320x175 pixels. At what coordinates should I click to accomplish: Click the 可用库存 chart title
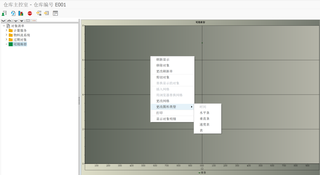click(x=200, y=22)
